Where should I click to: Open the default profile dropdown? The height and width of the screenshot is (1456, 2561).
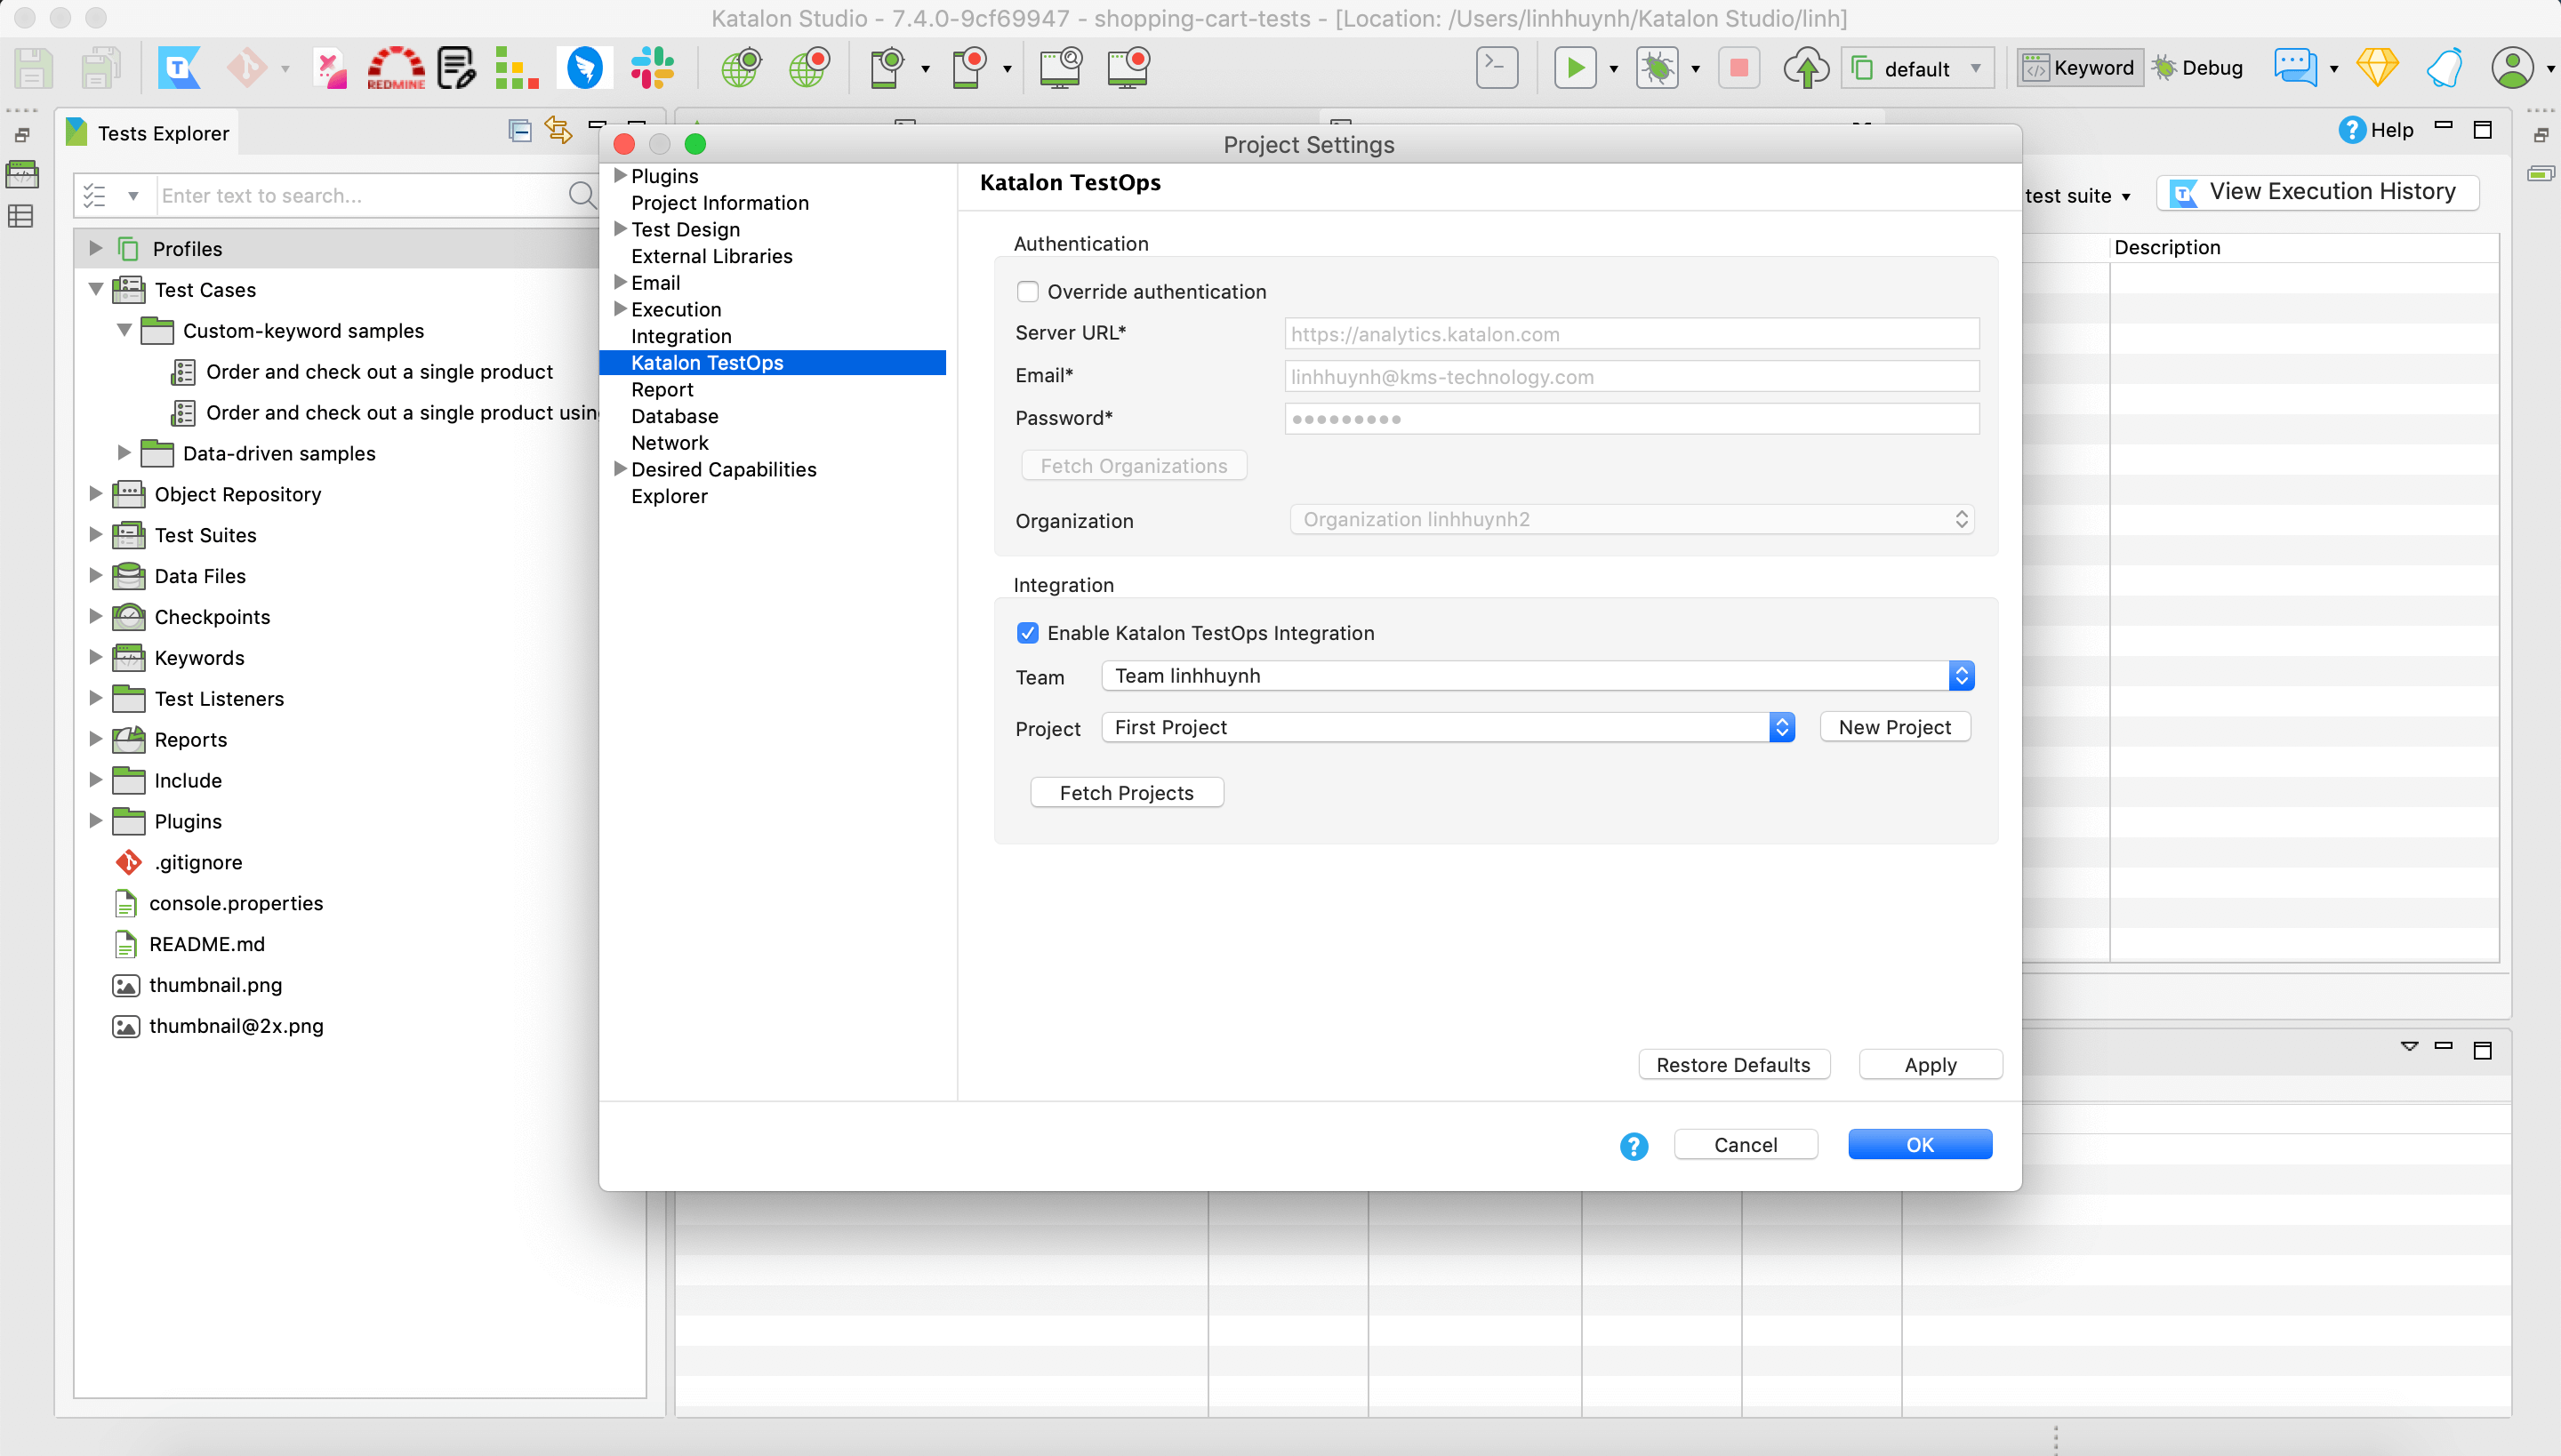(1917, 68)
